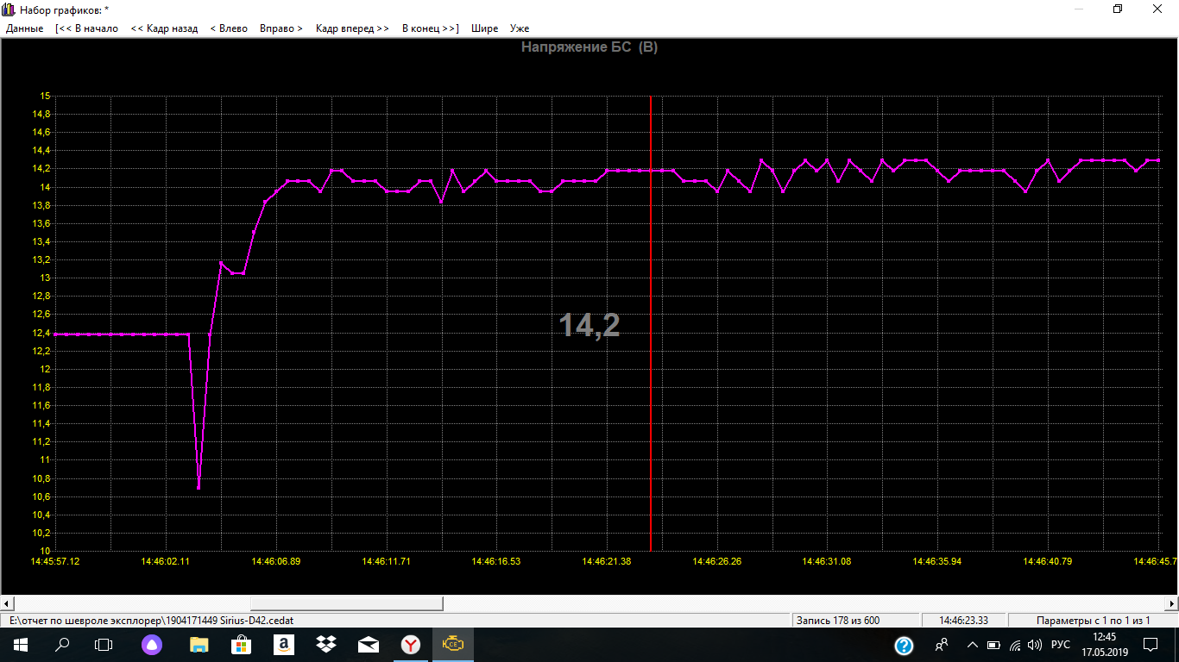This screenshot has height=662, width=1179.
Task: Open Yandex Browser from the taskbar
Action: coord(411,644)
